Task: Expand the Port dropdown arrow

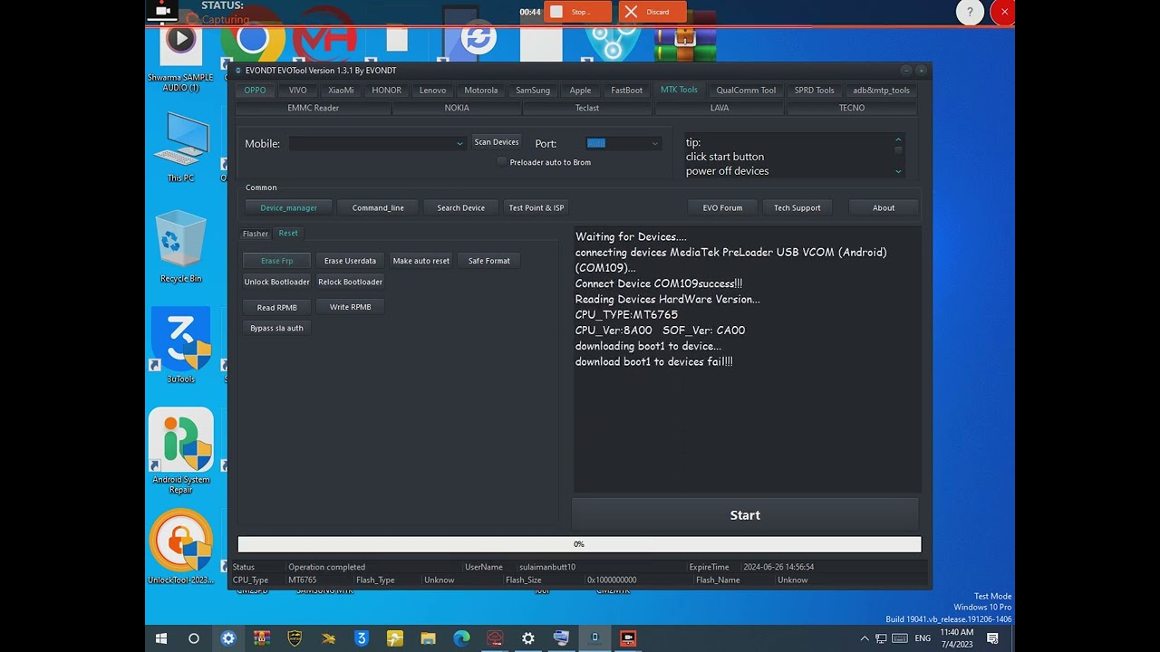Action: (654, 143)
